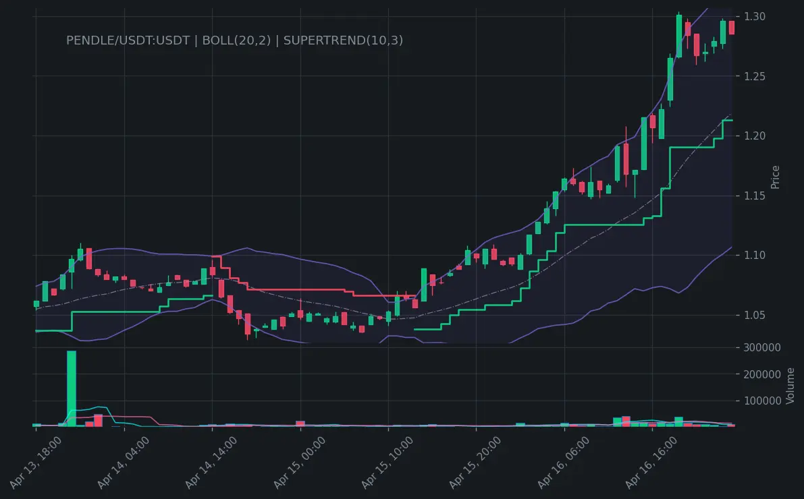Click the Volume axis title
804x499 pixels.
click(790, 386)
